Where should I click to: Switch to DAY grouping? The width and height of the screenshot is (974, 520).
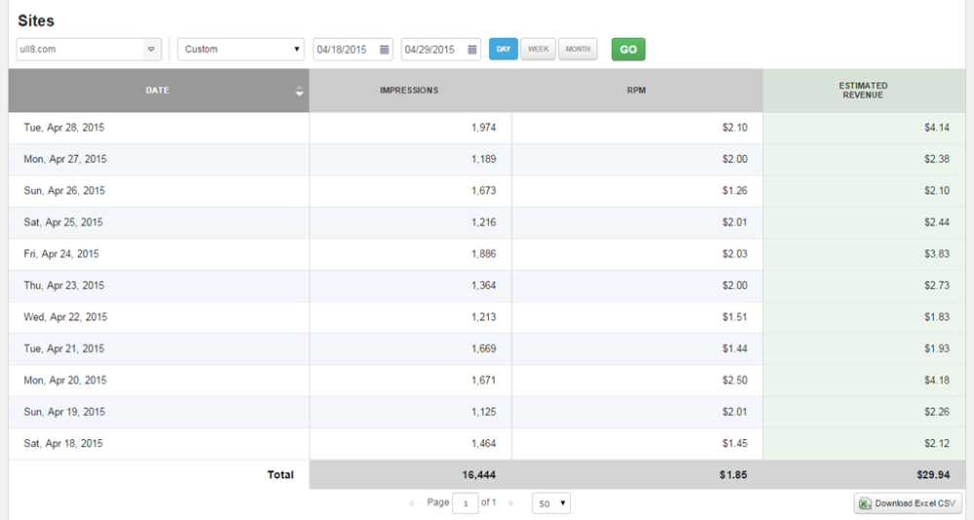(504, 49)
